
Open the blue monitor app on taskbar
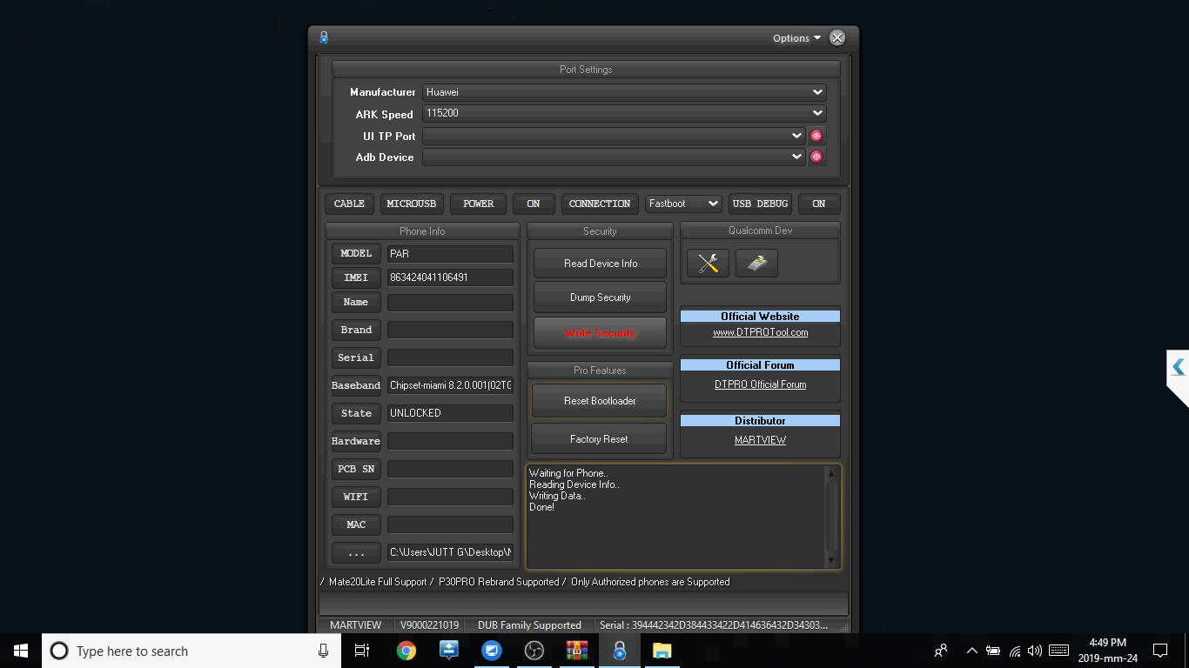pos(492,651)
